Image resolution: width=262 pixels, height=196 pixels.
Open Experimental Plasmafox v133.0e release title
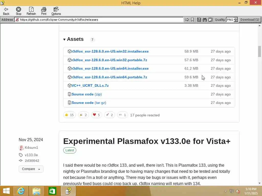pos(147,141)
